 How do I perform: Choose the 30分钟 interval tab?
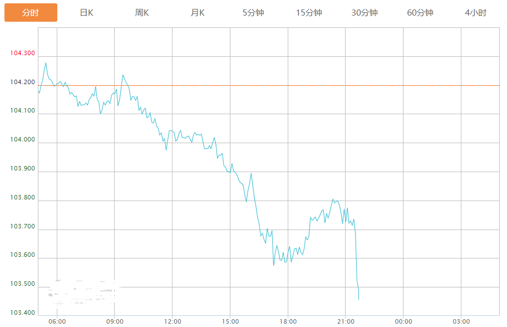point(365,13)
